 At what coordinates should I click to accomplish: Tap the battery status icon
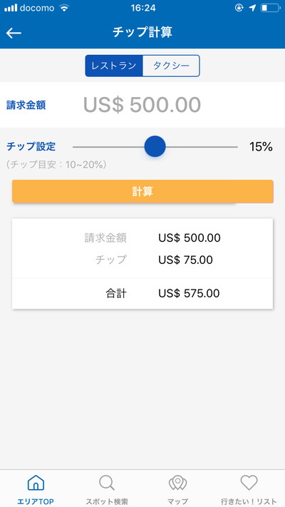[x=271, y=8]
